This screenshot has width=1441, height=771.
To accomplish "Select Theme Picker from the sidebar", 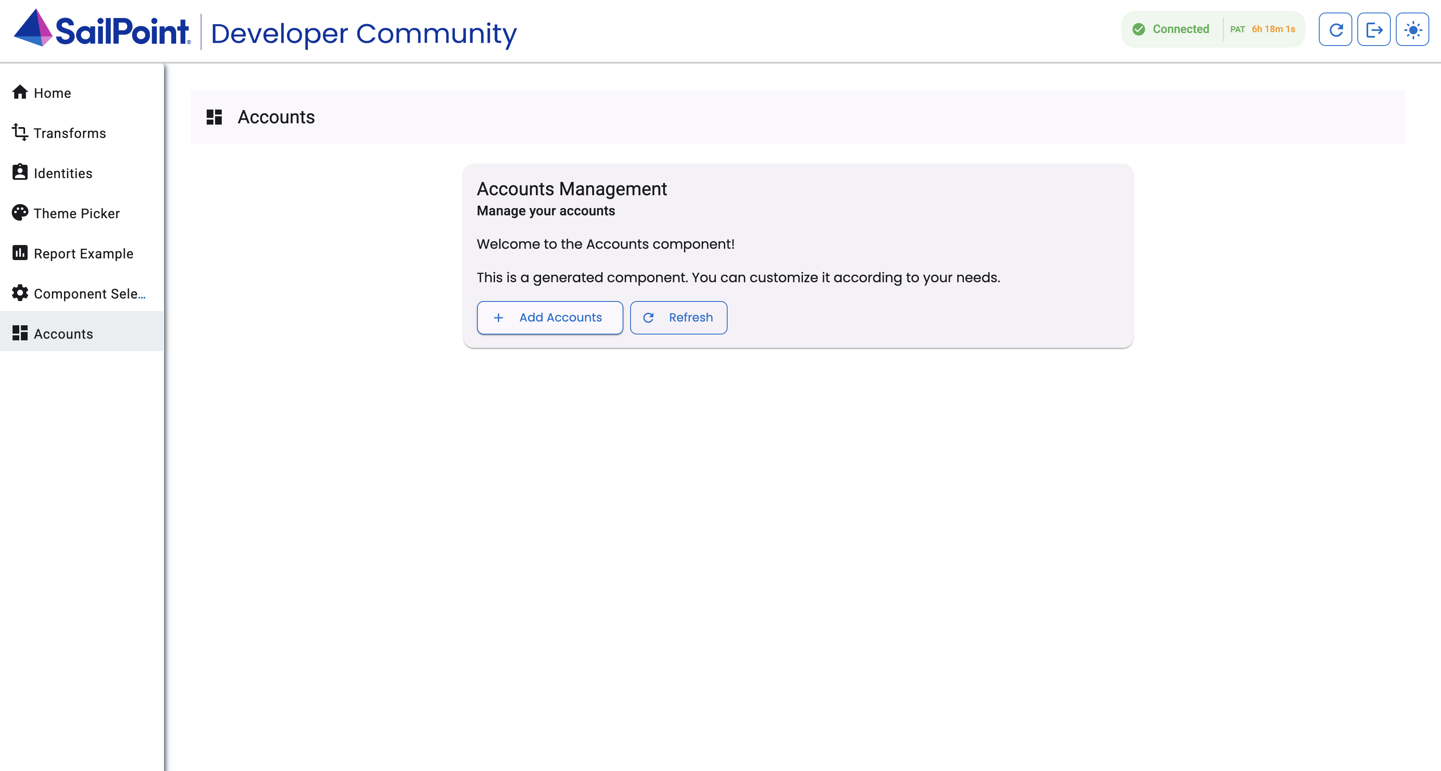I will click(x=76, y=213).
